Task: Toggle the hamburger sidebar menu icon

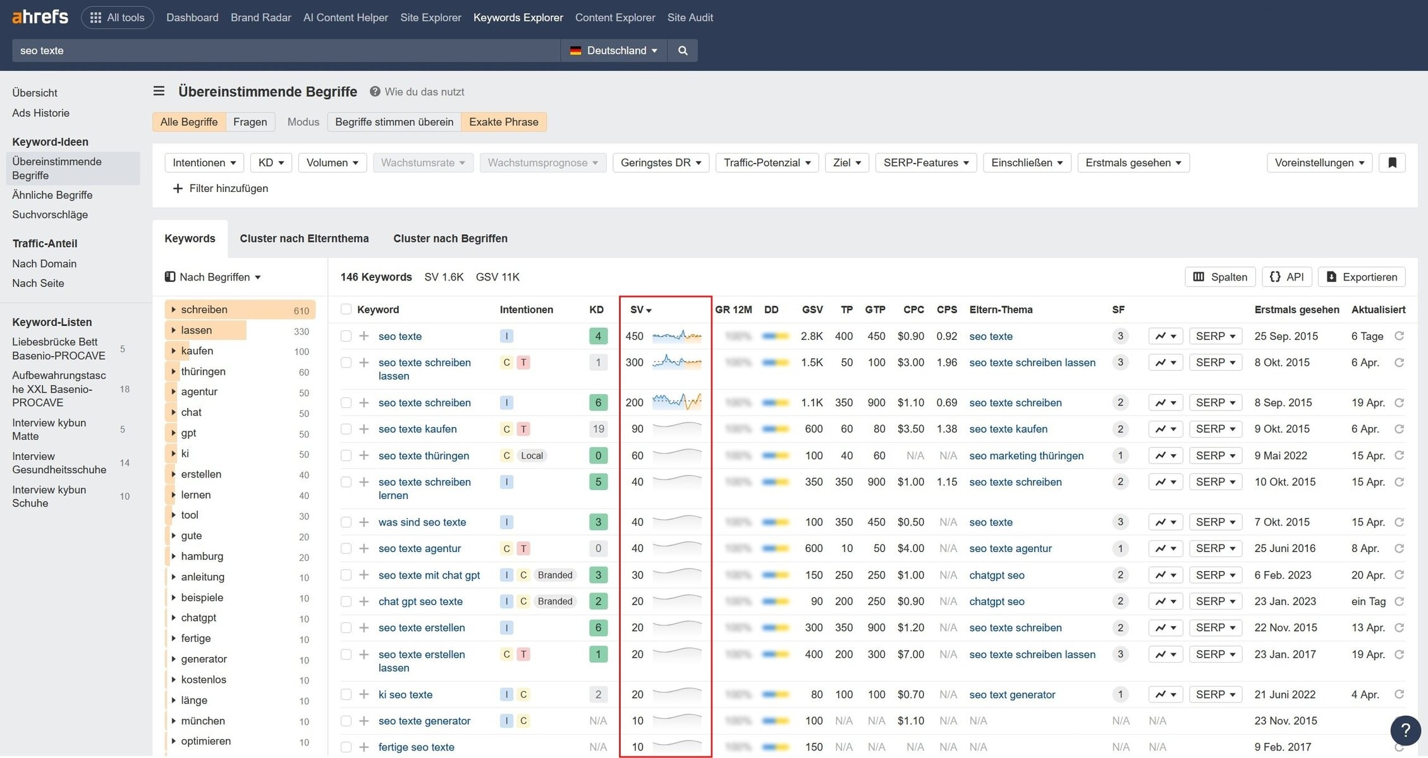Action: point(159,92)
